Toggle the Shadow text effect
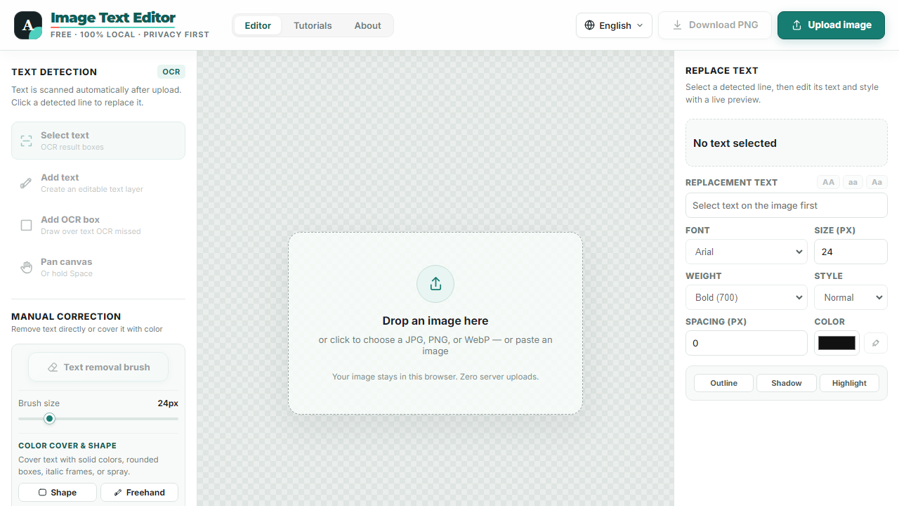The height and width of the screenshot is (506, 899). click(x=787, y=383)
